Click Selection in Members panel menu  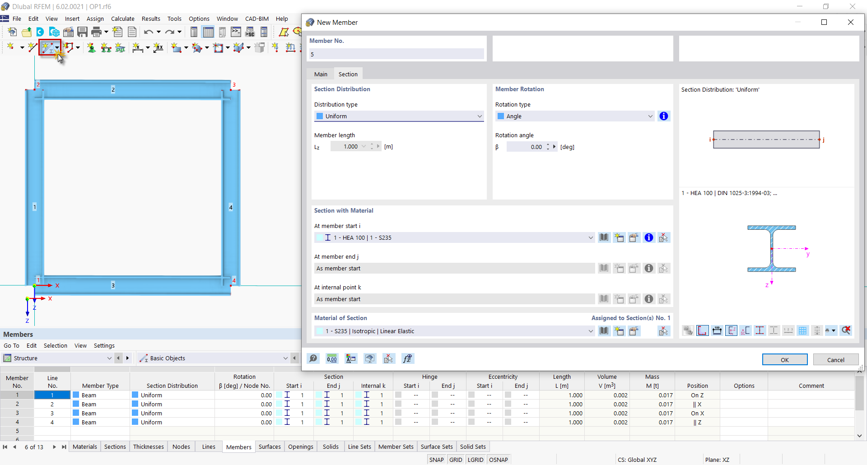56,345
